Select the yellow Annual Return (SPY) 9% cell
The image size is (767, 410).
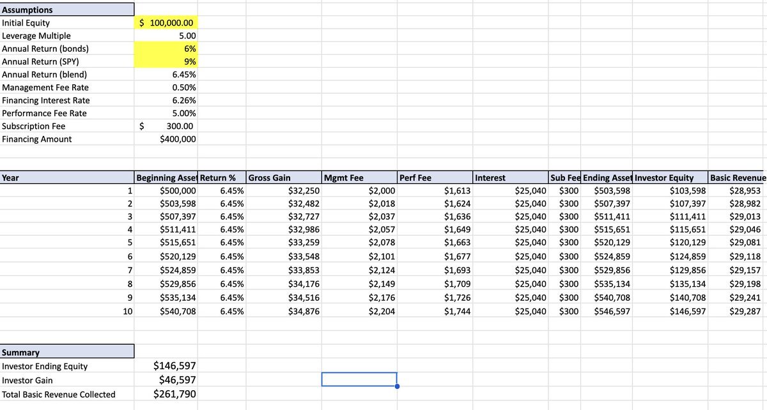(166, 62)
